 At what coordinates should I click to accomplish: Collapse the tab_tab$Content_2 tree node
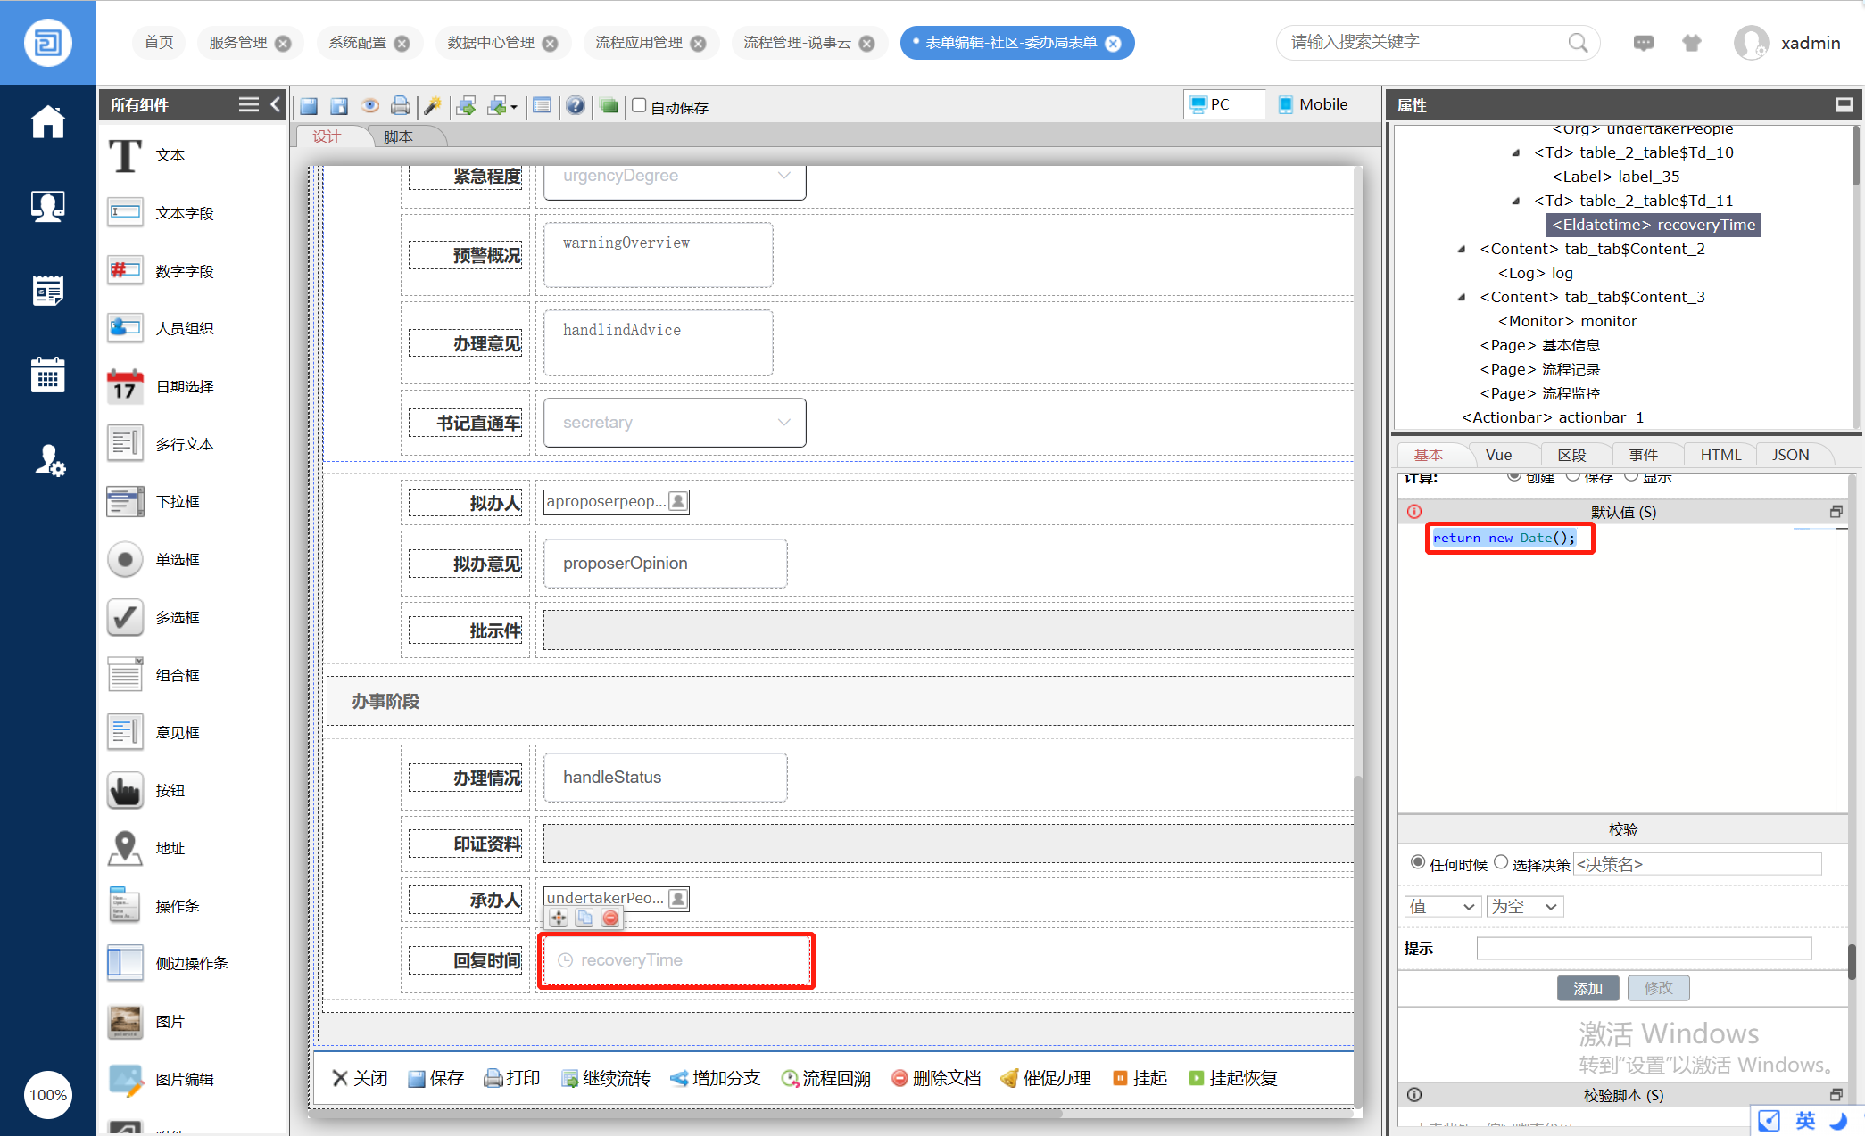click(1462, 249)
